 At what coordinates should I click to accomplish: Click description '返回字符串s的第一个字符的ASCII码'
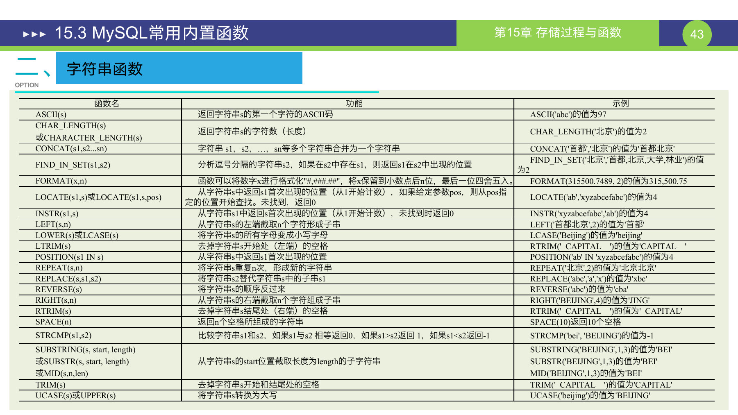[x=266, y=114]
